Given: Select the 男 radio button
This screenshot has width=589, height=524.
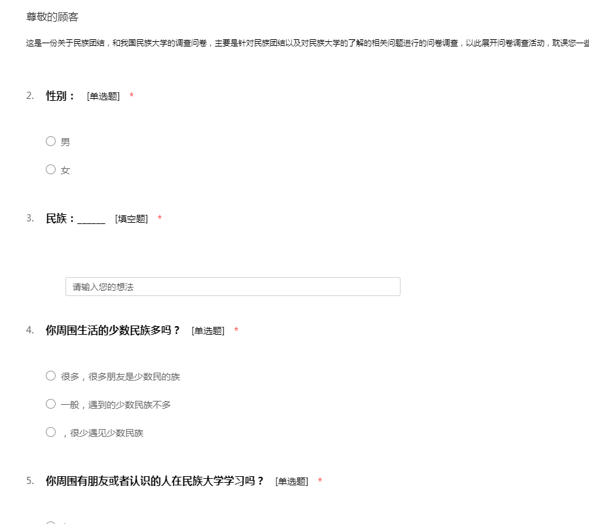Looking at the screenshot, I should pyautogui.click(x=50, y=141).
